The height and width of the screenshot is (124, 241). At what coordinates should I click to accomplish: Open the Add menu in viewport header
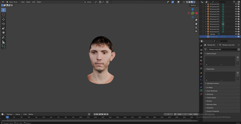point(33,2)
